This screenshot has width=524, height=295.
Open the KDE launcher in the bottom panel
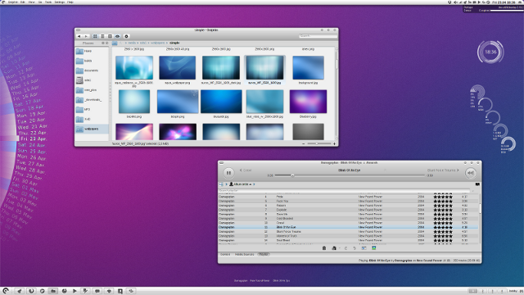(x=6, y=291)
